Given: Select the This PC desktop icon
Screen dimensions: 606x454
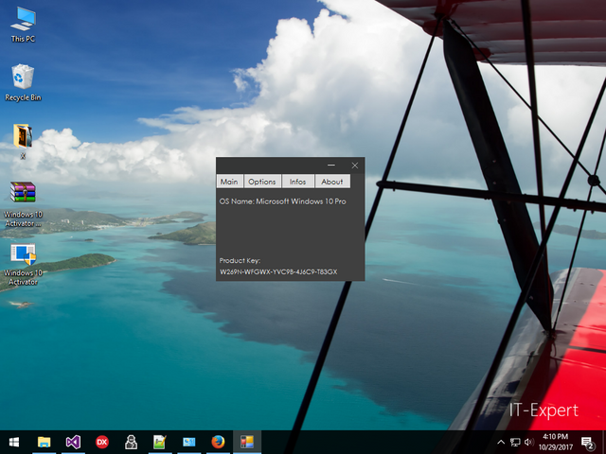Looking at the screenshot, I should pos(23,24).
